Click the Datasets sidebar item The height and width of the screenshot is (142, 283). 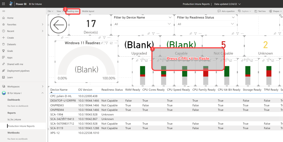click(11, 44)
